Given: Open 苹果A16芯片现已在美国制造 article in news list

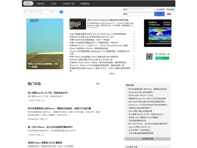Looking at the screenshot, I should point(89,40).
